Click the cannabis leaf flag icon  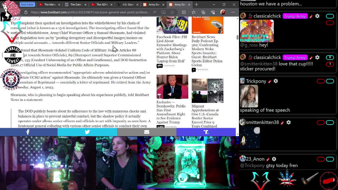[x=287, y=179]
